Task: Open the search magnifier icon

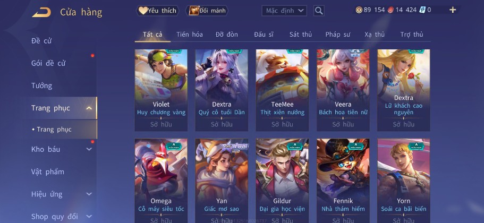Action: coord(319,11)
